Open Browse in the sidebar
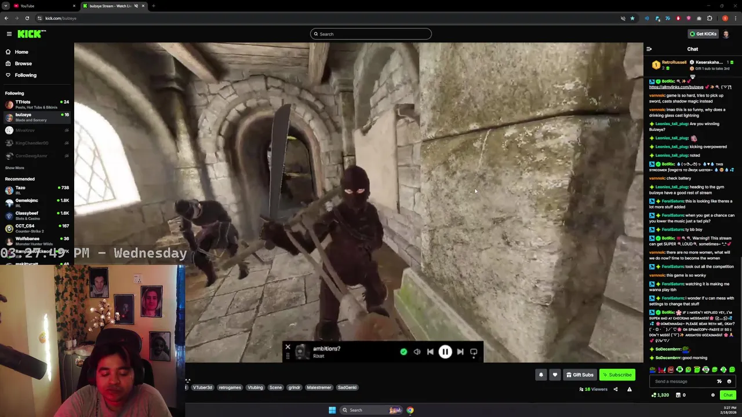 pos(37,64)
